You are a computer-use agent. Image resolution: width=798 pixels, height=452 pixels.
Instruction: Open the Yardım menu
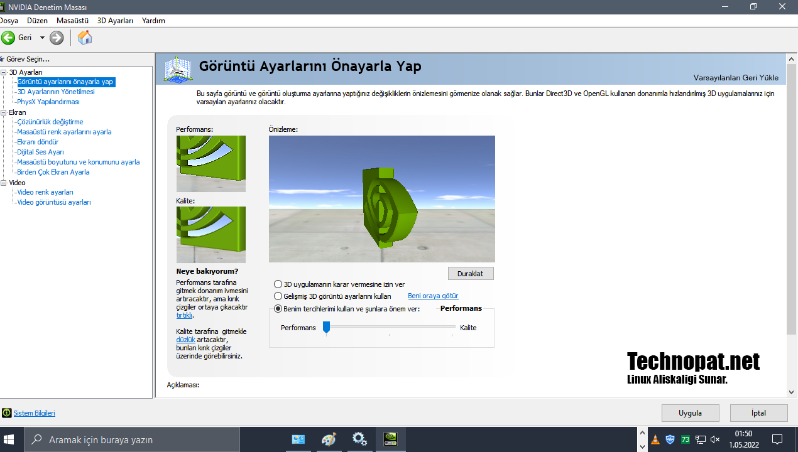[153, 21]
